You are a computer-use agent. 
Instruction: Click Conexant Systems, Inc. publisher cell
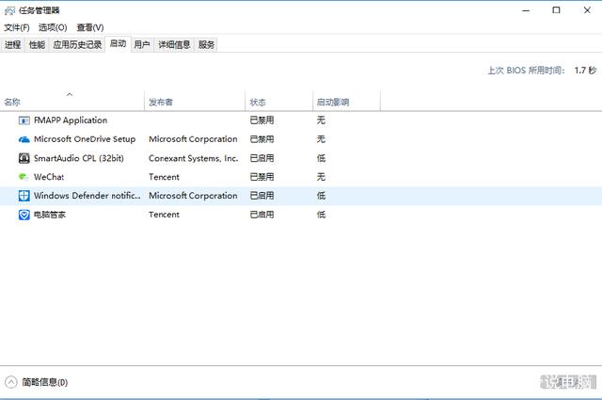(x=194, y=158)
